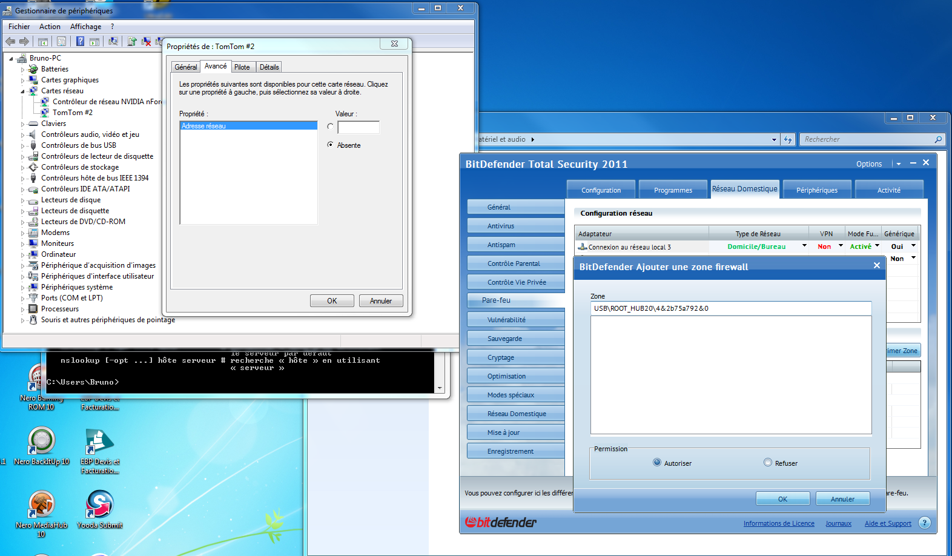Click show/hide action pane toolbar icon

94,41
